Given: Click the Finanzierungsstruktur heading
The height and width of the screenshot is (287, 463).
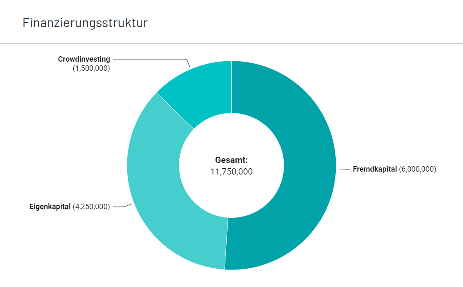Looking at the screenshot, I should (x=85, y=23).
